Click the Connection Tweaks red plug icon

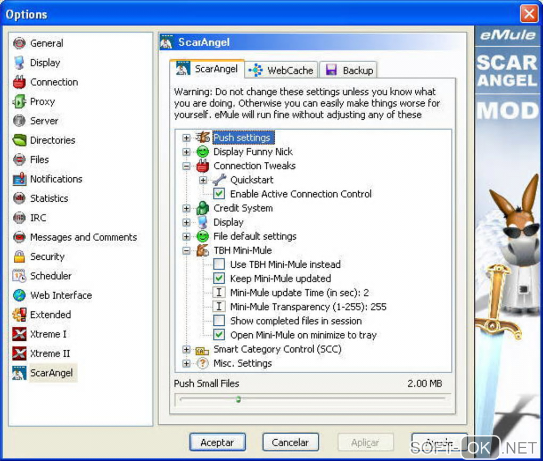tap(203, 166)
